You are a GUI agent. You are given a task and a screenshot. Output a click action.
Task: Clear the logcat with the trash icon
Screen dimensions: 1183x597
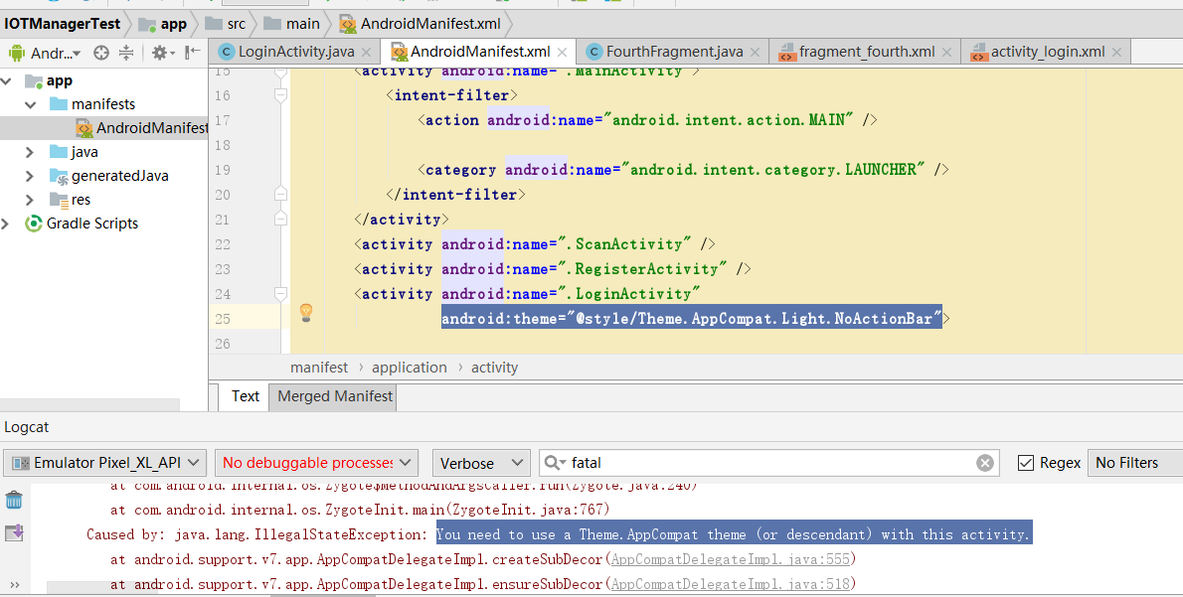pyautogui.click(x=13, y=502)
